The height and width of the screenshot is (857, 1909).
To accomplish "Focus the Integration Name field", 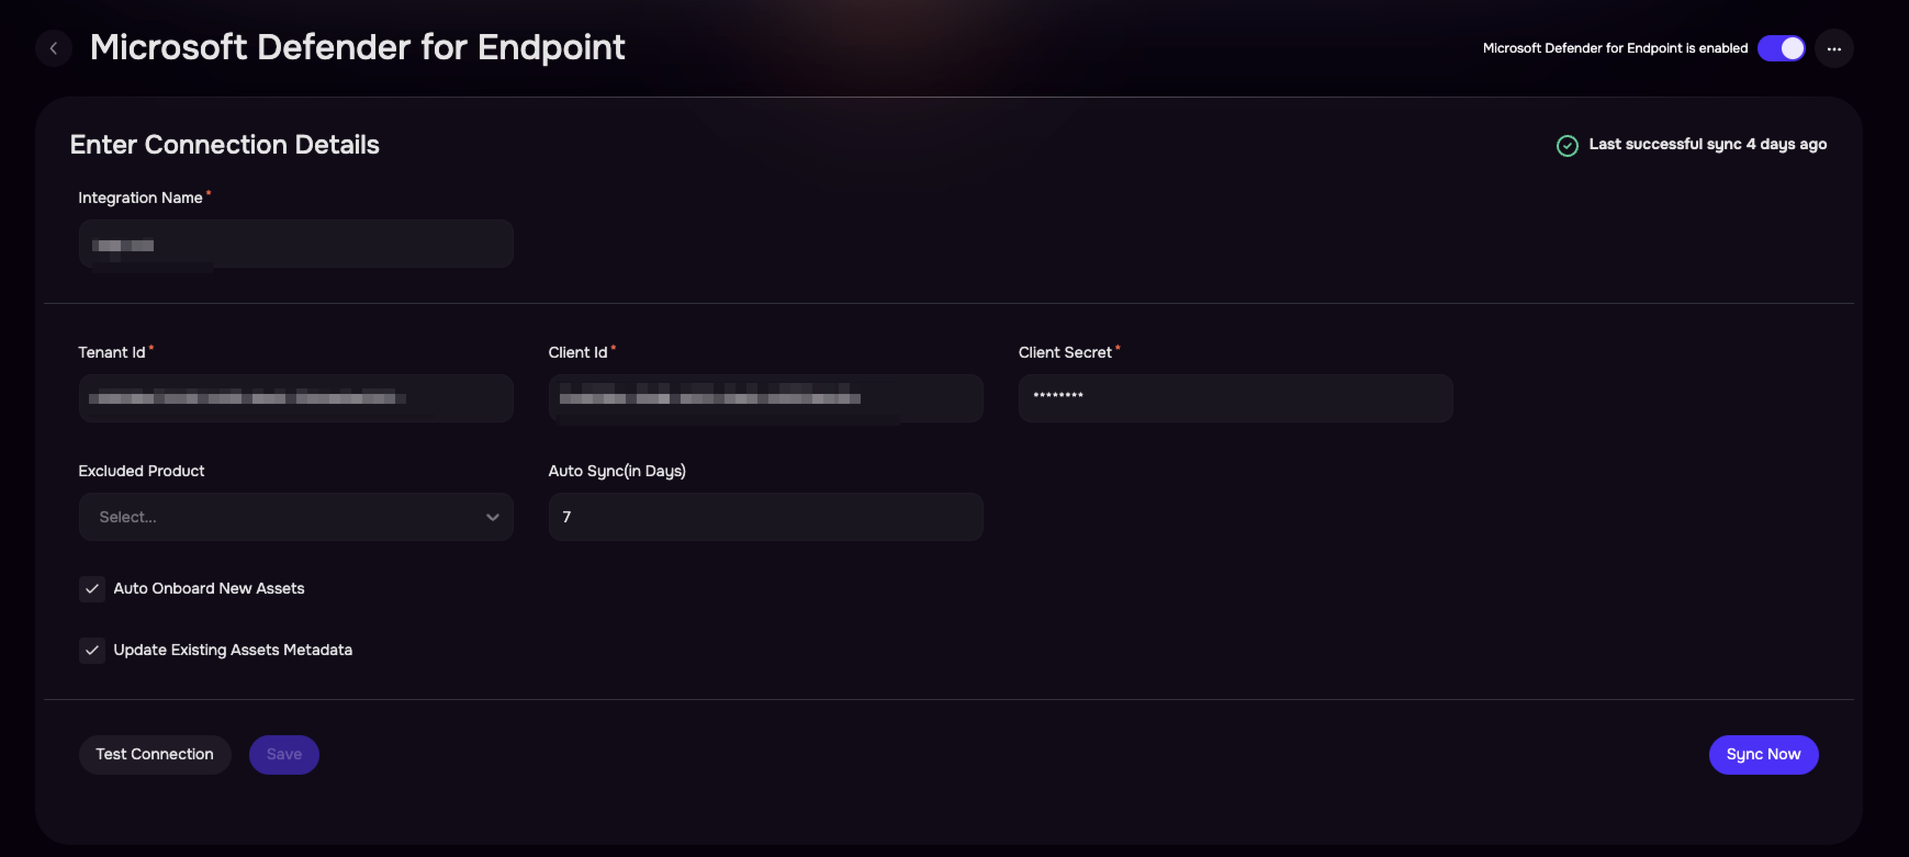I will pyautogui.click(x=296, y=244).
